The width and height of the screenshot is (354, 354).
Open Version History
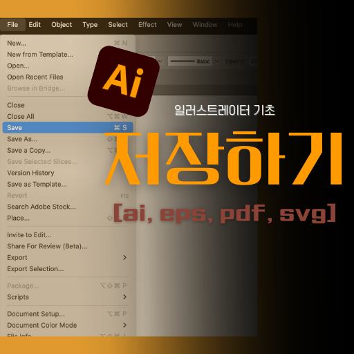68,173
